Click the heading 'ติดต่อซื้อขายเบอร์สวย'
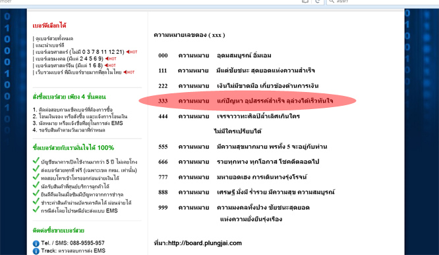The image size is (439, 255). [x=58, y=231]
